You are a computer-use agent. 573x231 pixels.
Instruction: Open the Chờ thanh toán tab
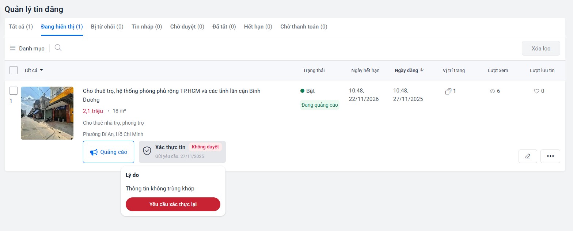303,27
